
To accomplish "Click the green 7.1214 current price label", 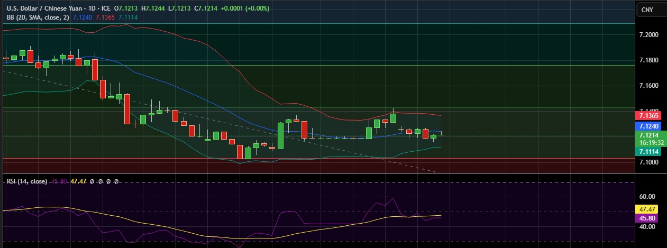I will click(648, 136).
